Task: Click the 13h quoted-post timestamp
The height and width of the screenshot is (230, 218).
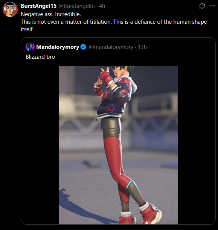Action: pos(142,47)
